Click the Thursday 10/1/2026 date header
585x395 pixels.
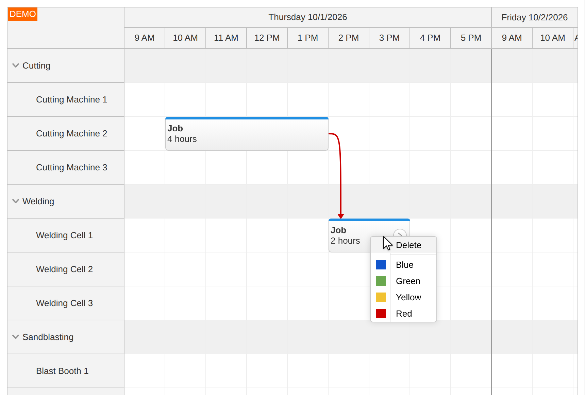pyautogui.click(x=308, y=17)
